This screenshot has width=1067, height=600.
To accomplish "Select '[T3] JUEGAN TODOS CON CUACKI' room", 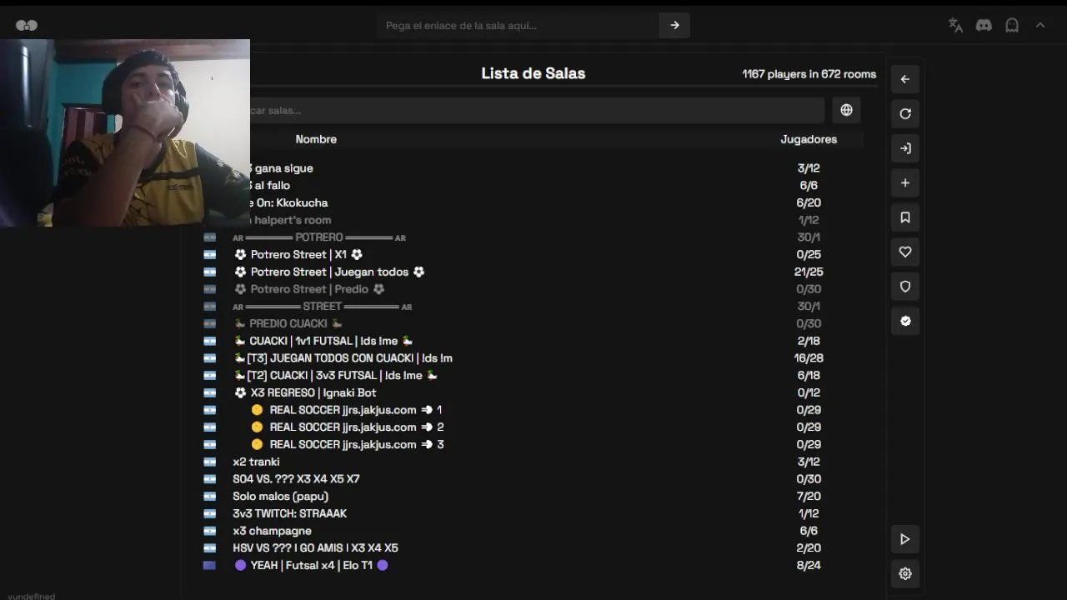I will pyautogui.click(x=533, y=358).
